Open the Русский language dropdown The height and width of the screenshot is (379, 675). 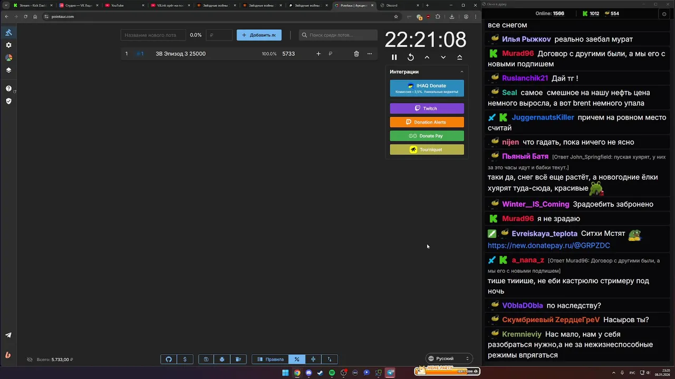click(448, 358)
